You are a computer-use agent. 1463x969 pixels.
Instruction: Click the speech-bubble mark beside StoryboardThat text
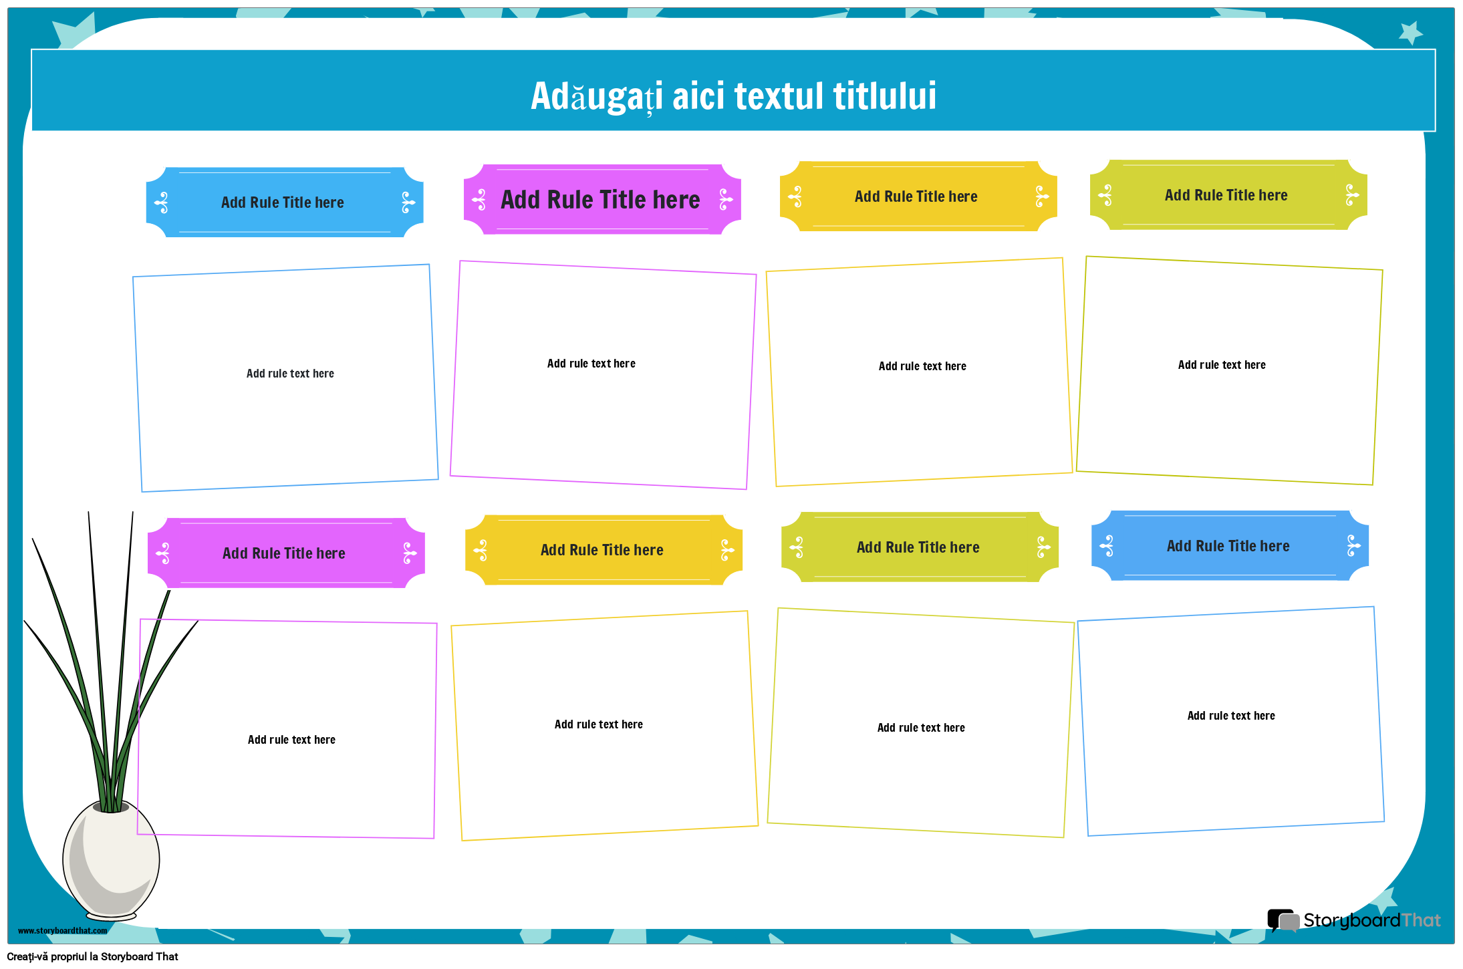point(1283,919)
